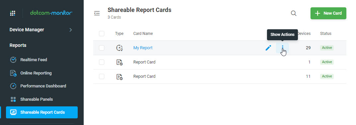Click the Active status badge of My Report
This screenshot has width=356, height=125.
(x=327, y=48)
